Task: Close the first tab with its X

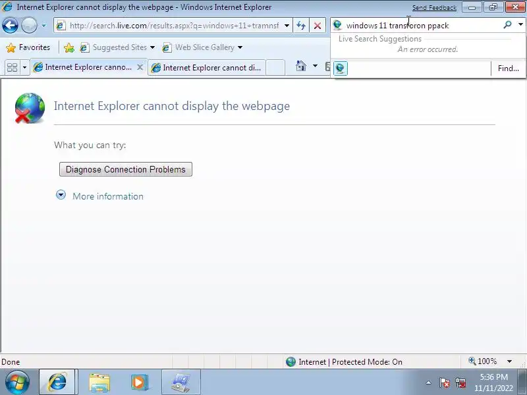Action: point(140,68)
